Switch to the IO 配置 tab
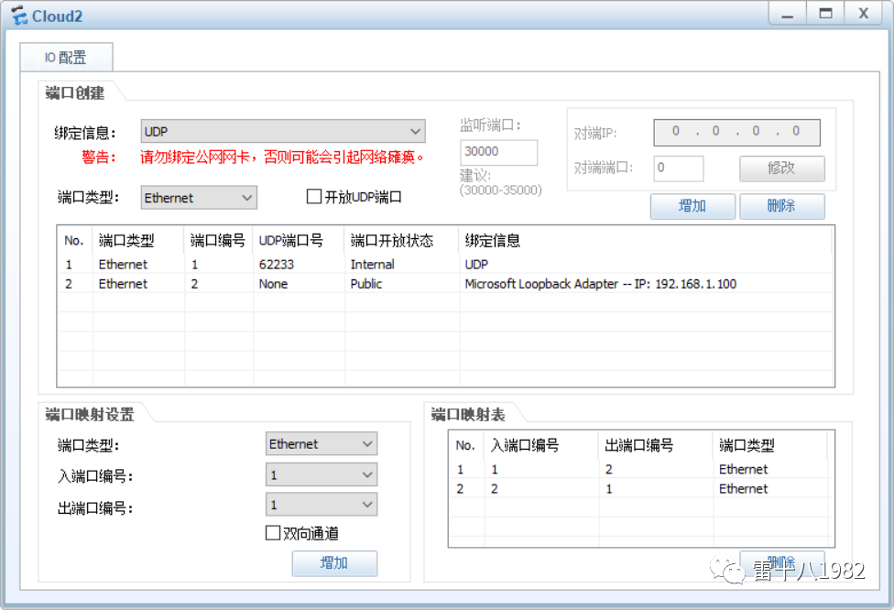 click(x=66, y=57)
